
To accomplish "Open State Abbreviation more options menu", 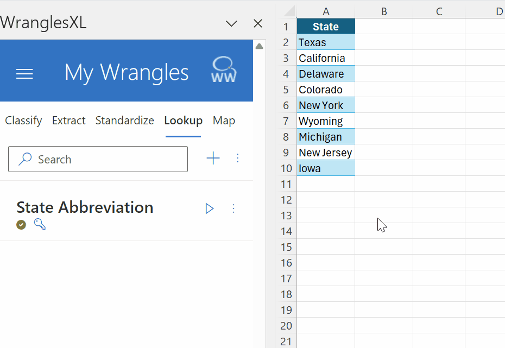I will click(233, 208).
